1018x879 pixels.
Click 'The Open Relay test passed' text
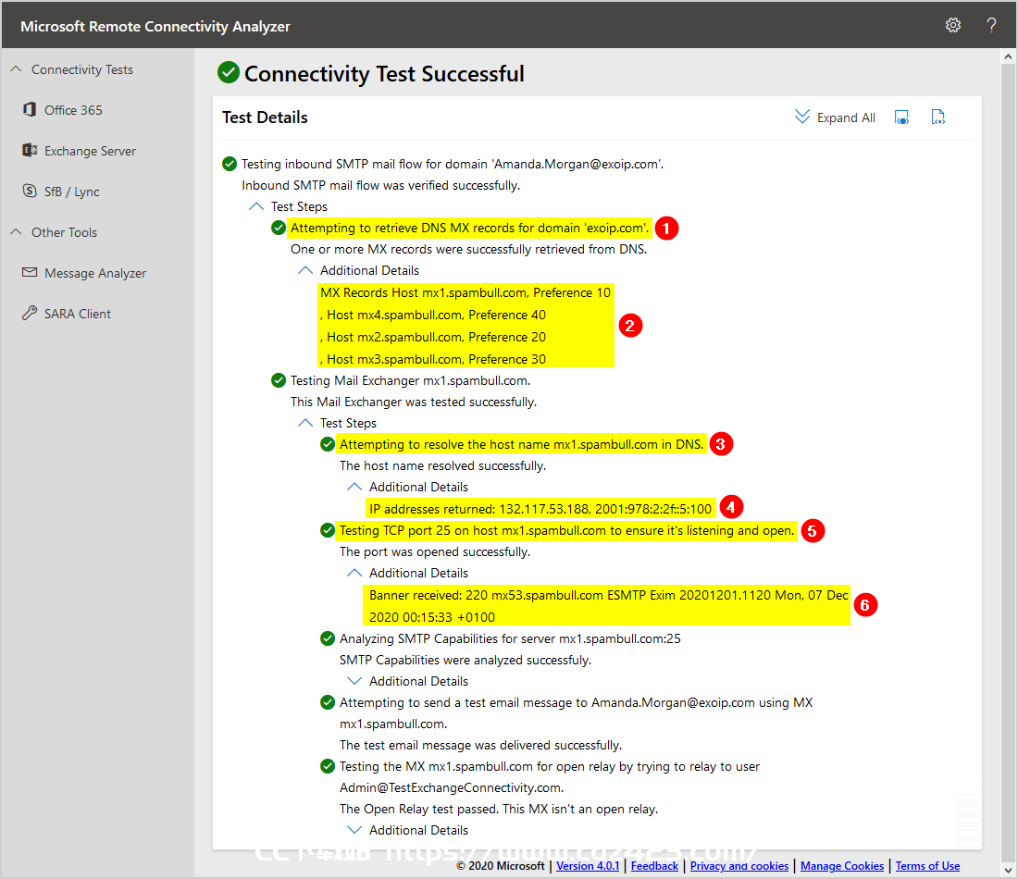(499, 809)
